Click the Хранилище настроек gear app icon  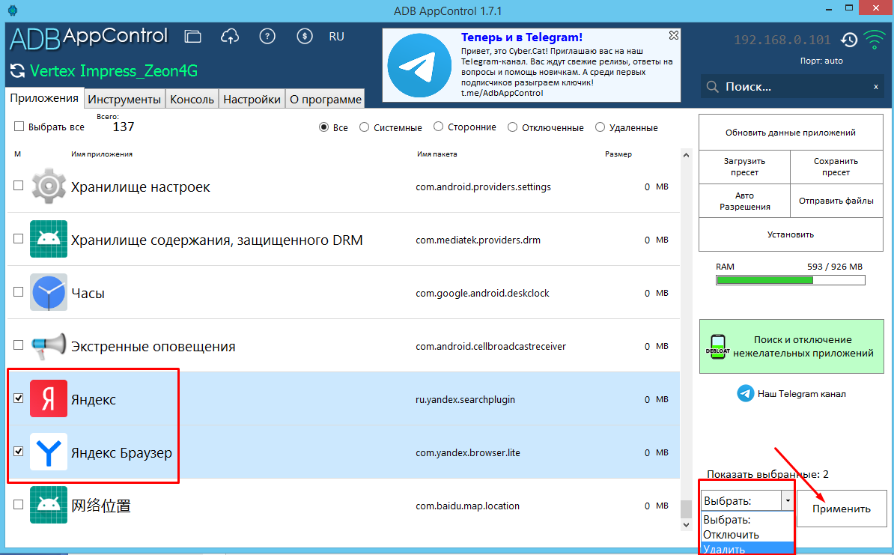point(49,186)
